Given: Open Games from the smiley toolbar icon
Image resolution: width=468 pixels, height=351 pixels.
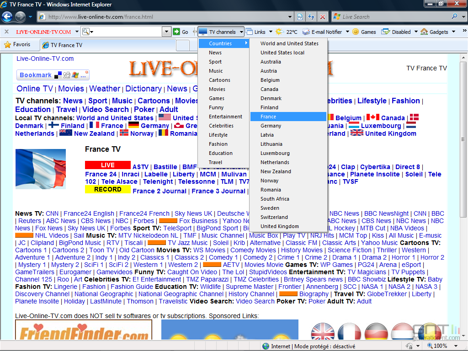Looking at the screenshot, I should pyautogui.click(x=356, y=32).
